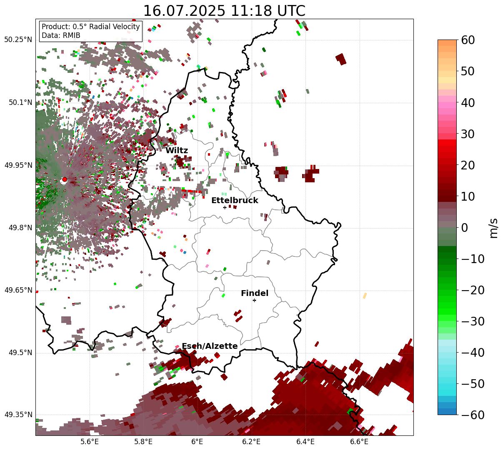Click the 40 colorbar tick label
The width and height of the screenshot is (503, 450).
[467, 102]
